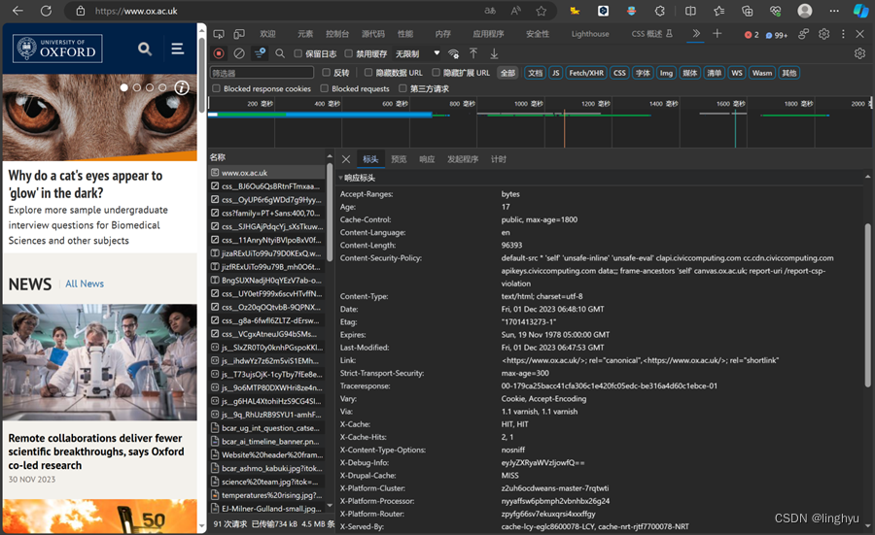Add page to favorites star icon
This screenshot has height=535, width=875.
coord(541,11)
